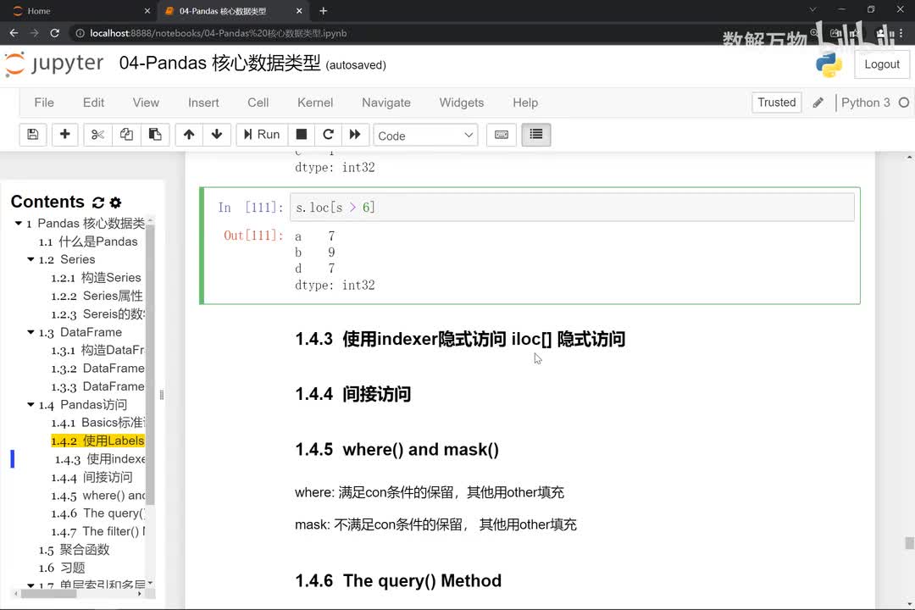Go to 1.1 什么是Pandas in Contents
The image size is (915, 610).
tap(88, 241)
